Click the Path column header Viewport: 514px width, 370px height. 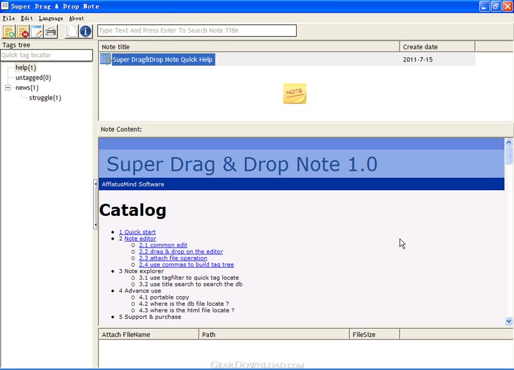tap(274, 334)
